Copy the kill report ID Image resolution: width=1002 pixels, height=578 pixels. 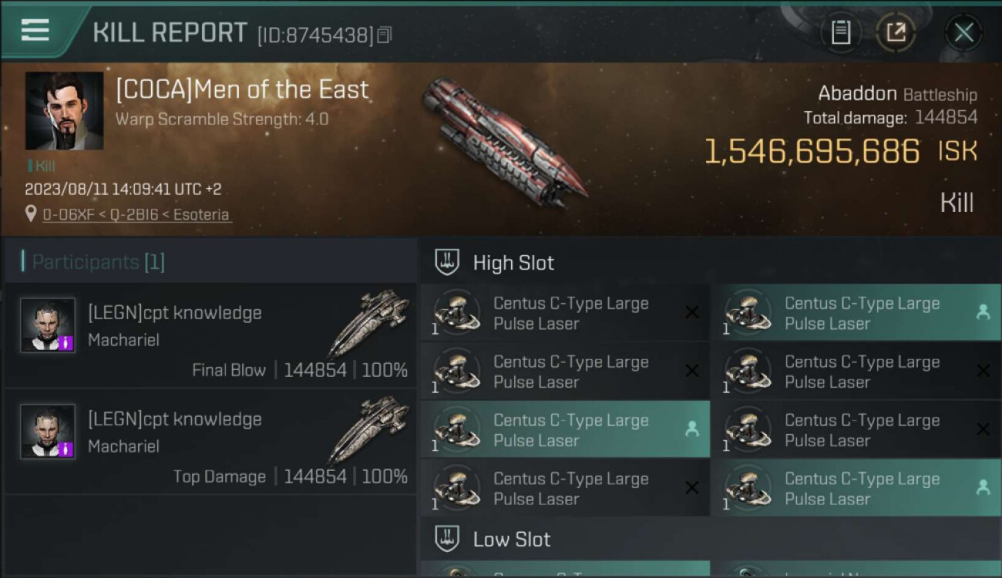click(385, 35)
